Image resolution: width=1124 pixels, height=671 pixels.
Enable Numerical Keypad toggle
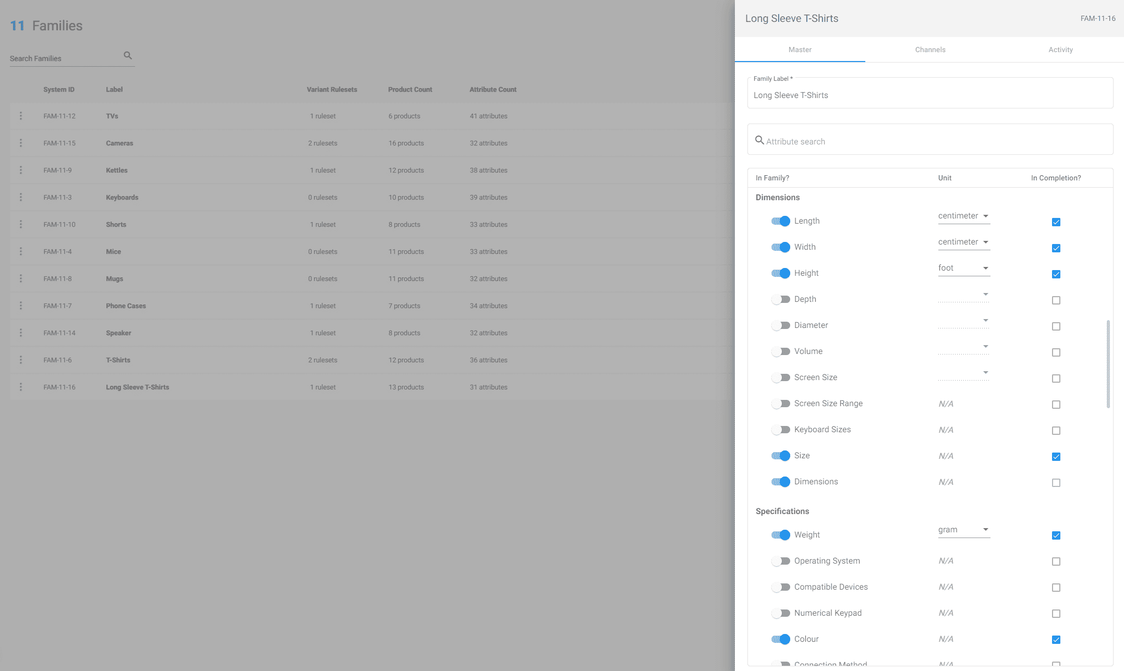pos(781,613)
